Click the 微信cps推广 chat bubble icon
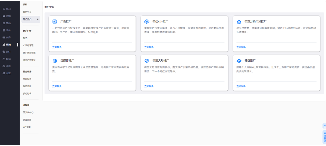Viewport: 326px width, 146px height. pos(147,22)
